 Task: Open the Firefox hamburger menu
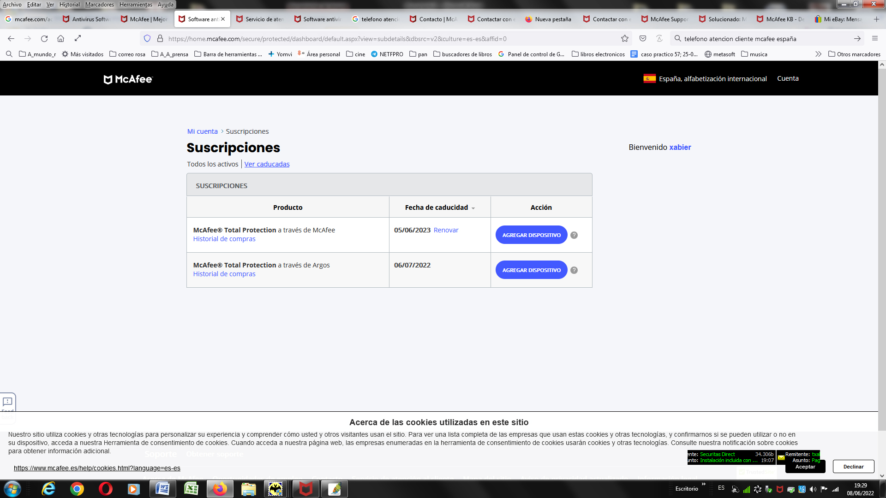coord(874,39)
